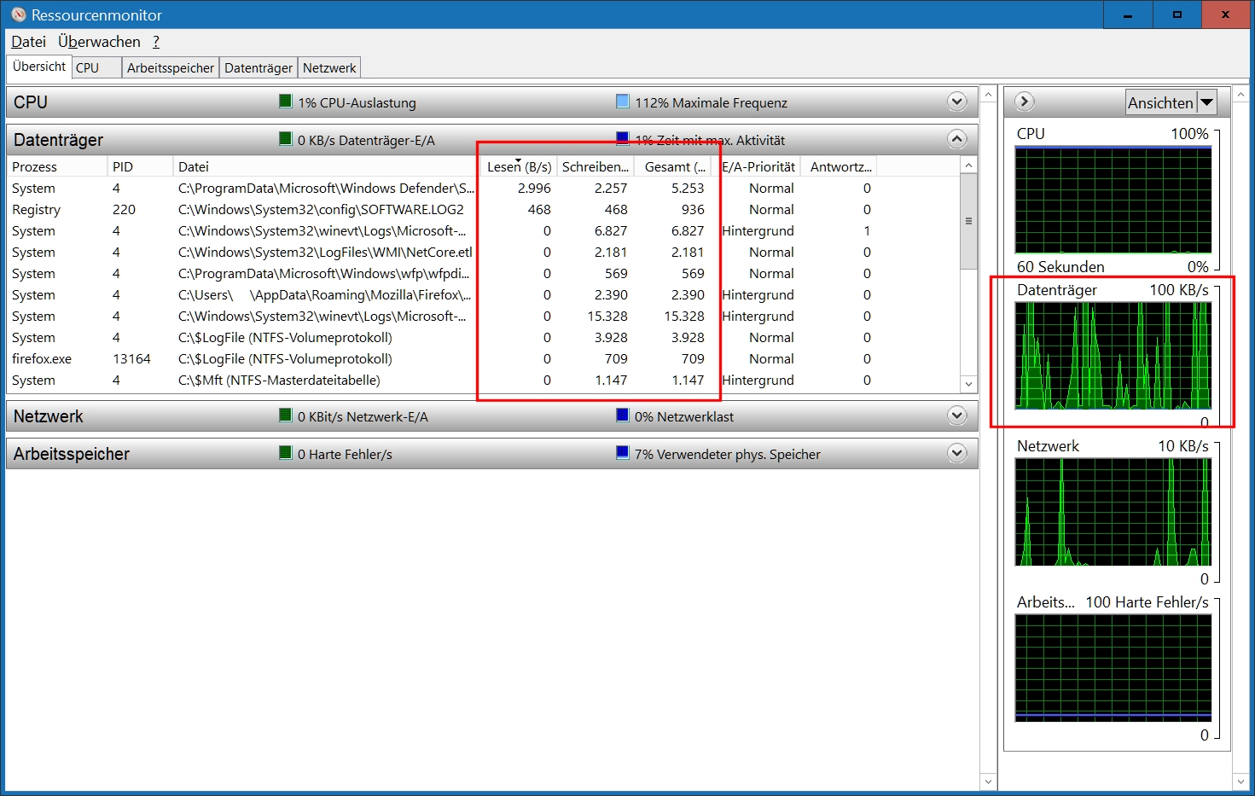Image resolution: width=1255 pixels, height=796 pixels.
Task: Switch to the Arbeitsspeicher tab
Action: point(171,68)
